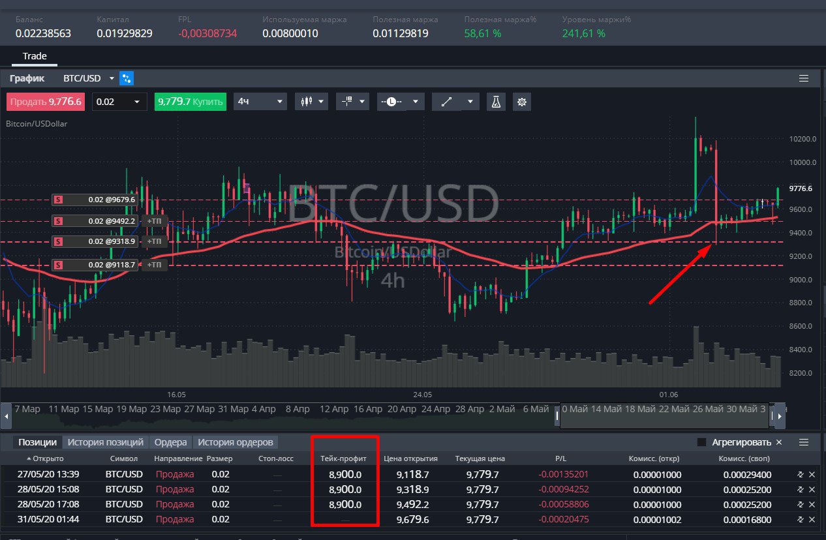
Task: Click the Текущая цена column header
Action: 481,458
